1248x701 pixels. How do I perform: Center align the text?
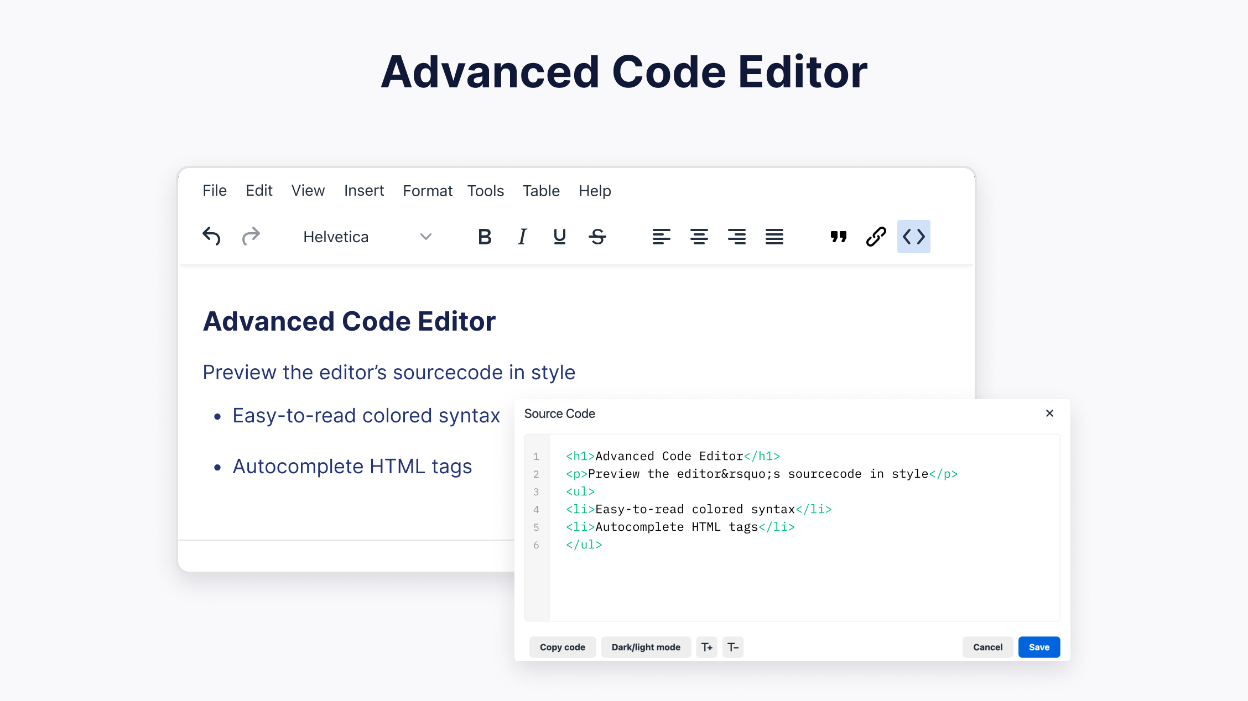pos(699,237)
